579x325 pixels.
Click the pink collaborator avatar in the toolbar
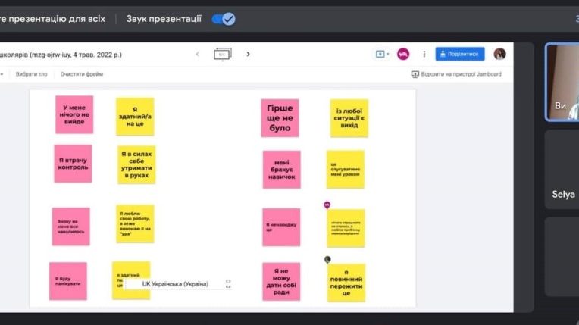(403, 54)
